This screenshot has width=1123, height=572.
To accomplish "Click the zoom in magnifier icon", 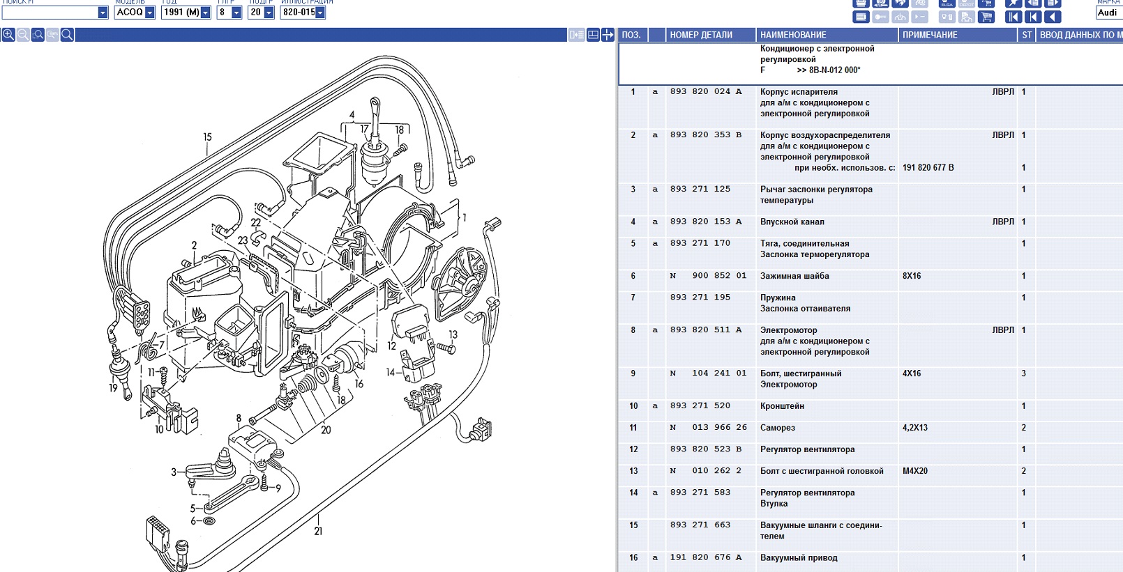I will tap(8, 35).
